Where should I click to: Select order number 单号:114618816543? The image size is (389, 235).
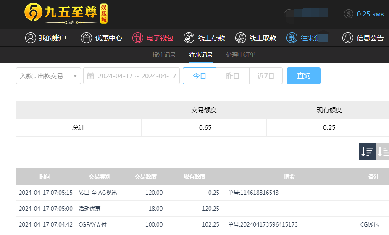253,193
